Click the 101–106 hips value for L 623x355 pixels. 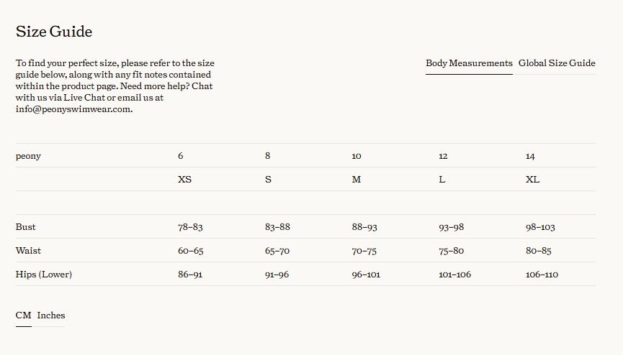click(x=455, y=275)
